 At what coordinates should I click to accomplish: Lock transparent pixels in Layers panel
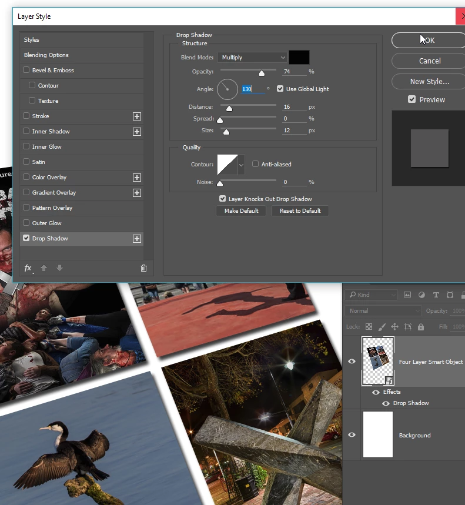369,327
